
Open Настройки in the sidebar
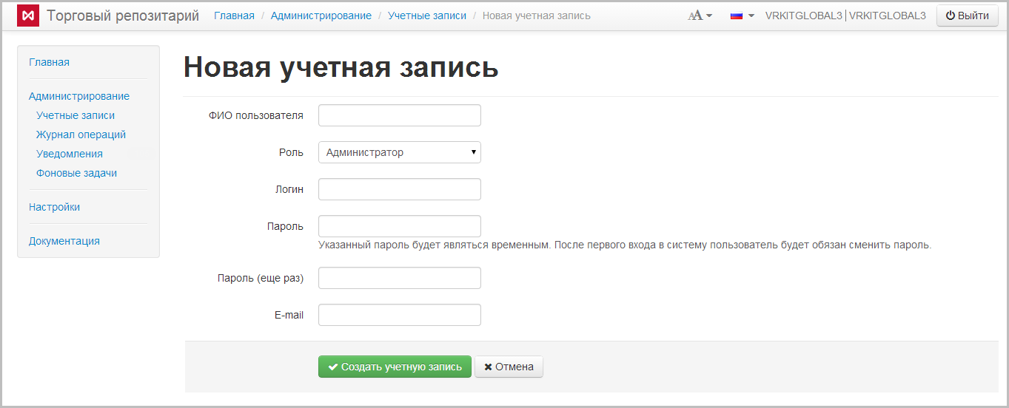(x=54, y=207)
